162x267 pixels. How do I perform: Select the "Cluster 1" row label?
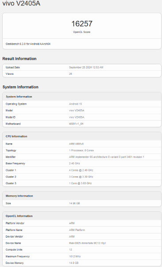point(11,170)
